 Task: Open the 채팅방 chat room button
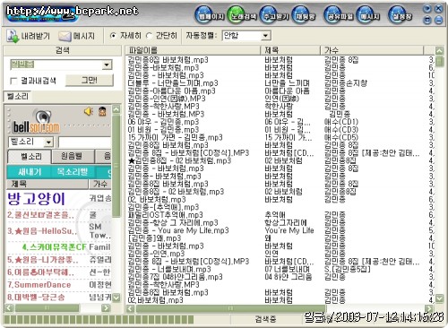tap(304, 15)
